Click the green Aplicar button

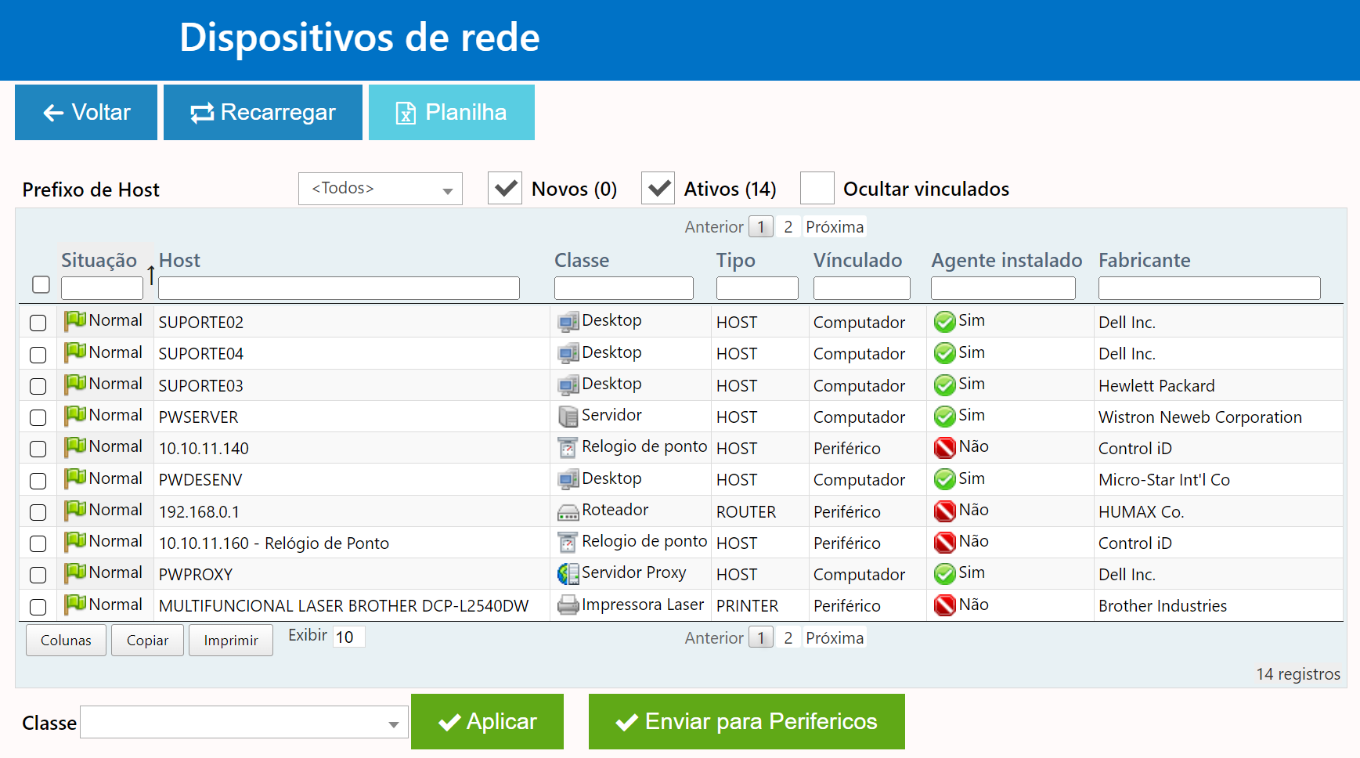tap(487, 722)
